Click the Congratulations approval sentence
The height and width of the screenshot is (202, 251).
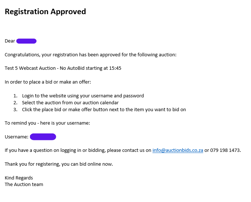(91, 55)
